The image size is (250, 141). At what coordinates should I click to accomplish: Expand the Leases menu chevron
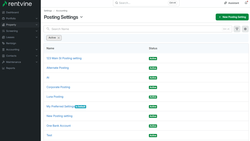coord(37,37)
